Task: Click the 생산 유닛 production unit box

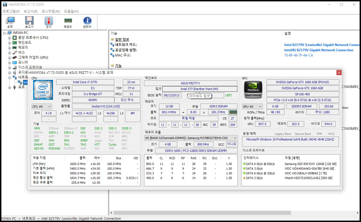Action: click(x=127, y=100)
